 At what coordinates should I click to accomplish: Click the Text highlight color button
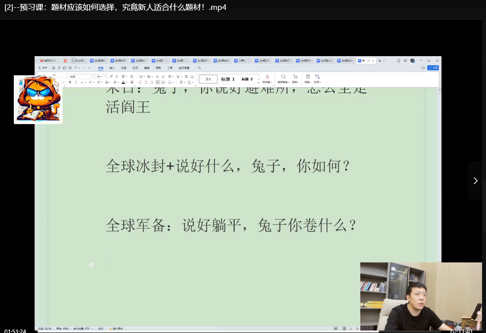click(115, 82)
